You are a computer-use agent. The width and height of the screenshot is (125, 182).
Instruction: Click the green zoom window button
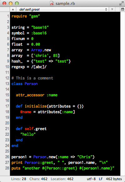tap(17, 3)
